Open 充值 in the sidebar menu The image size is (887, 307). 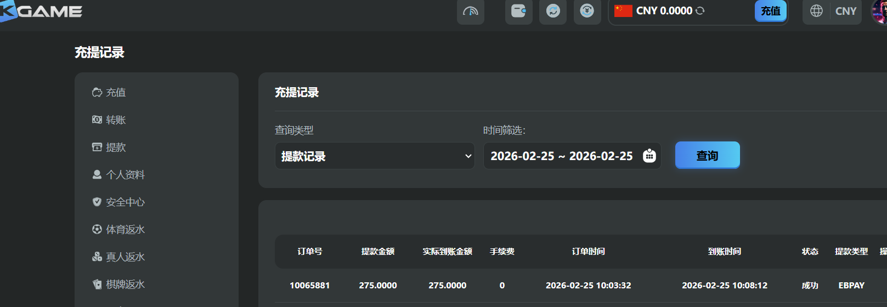click(x=115, y=93)
